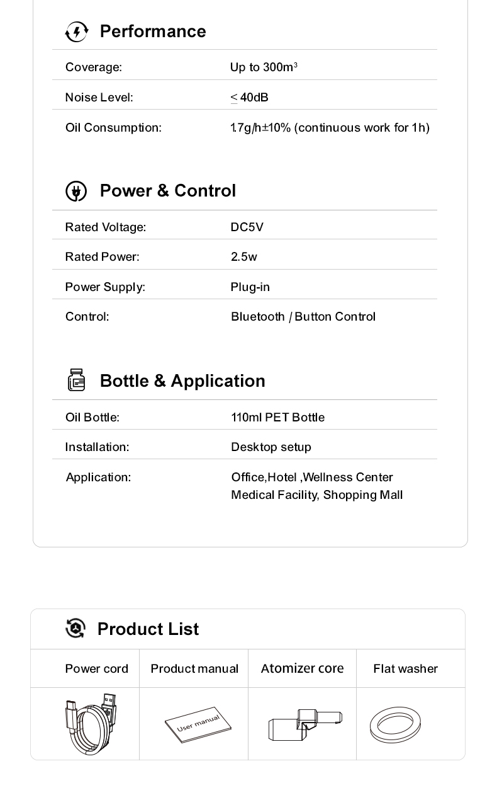Select the flat washer ring image

pyautogui.click(x=395, y=725)
